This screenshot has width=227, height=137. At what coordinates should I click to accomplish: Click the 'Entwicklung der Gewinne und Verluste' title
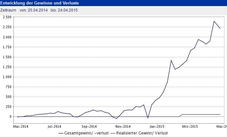(40, 3)
